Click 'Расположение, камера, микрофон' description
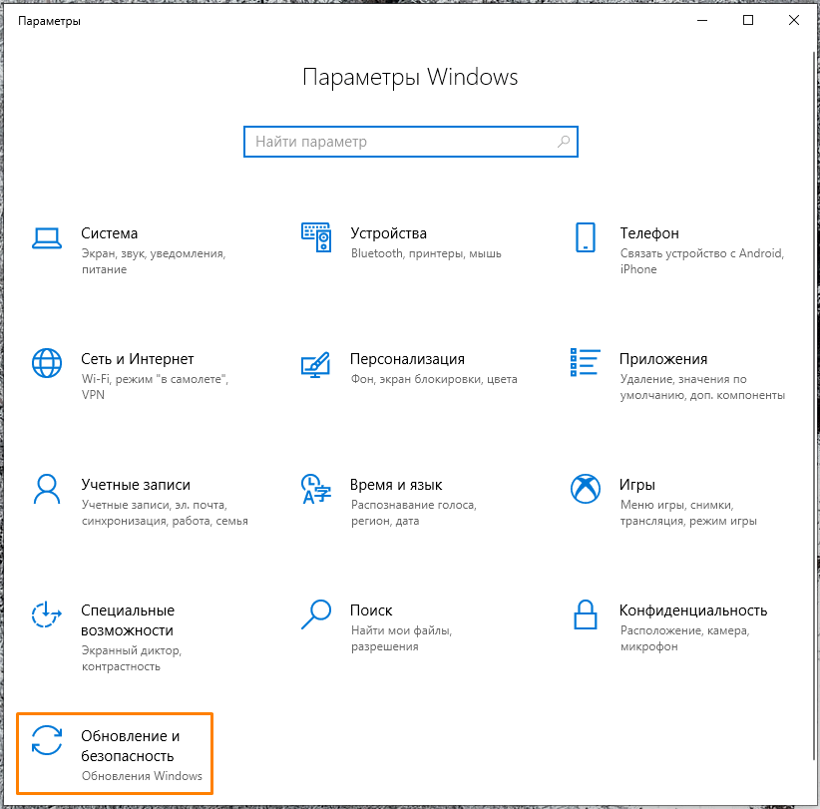Screen dimensions: 820x809 tap(684, 638)
